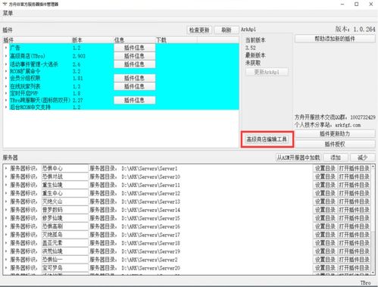Click 设置目录 for Server15
This screenshot has width=378, height=287.
tap(325, 218)
